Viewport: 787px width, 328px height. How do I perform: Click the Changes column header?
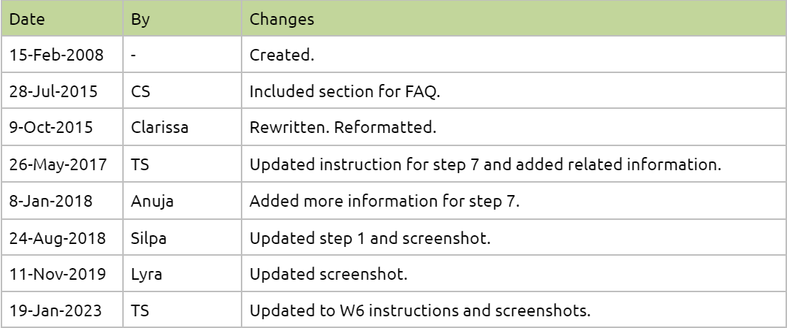[x=282, y=20]
